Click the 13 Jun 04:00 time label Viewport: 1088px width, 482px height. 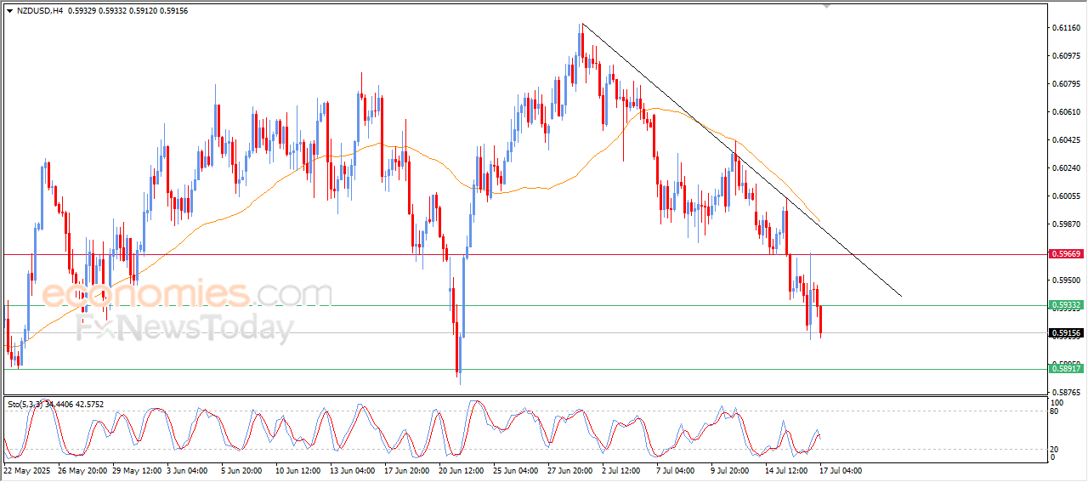coord(354,469)
